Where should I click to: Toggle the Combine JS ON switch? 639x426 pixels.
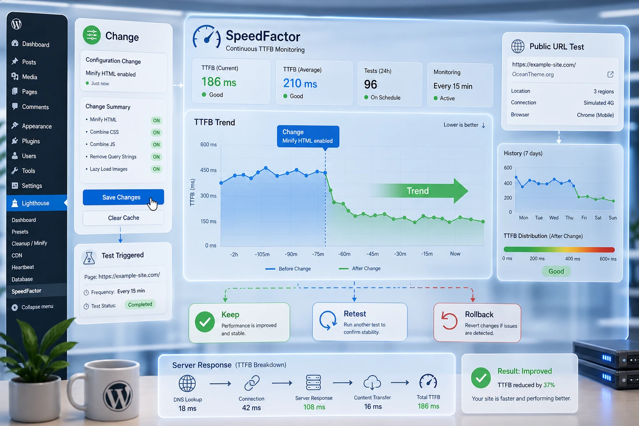(x=156, y=145)
